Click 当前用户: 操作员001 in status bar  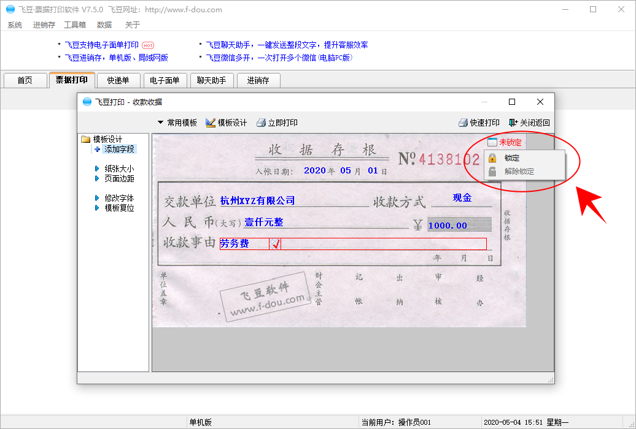click(x=396, y=422)
